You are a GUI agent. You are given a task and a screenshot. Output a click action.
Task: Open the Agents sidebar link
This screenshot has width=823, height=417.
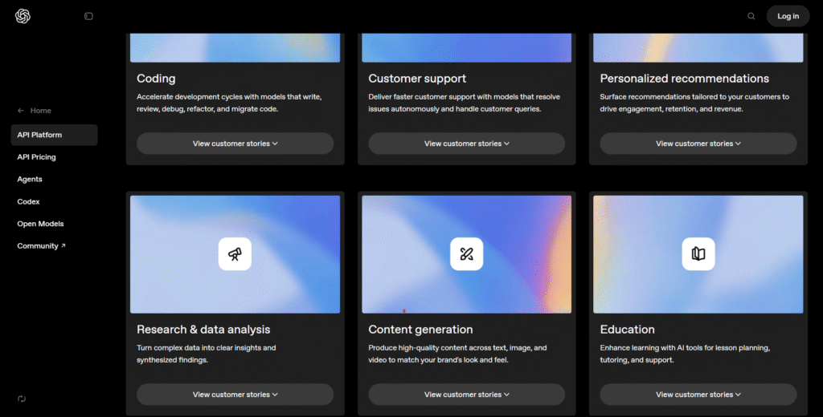click(30, 180)
